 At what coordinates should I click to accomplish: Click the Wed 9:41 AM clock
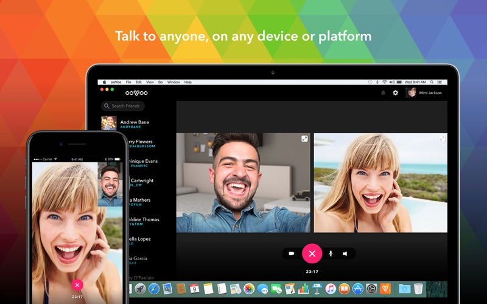coord(415,82)
